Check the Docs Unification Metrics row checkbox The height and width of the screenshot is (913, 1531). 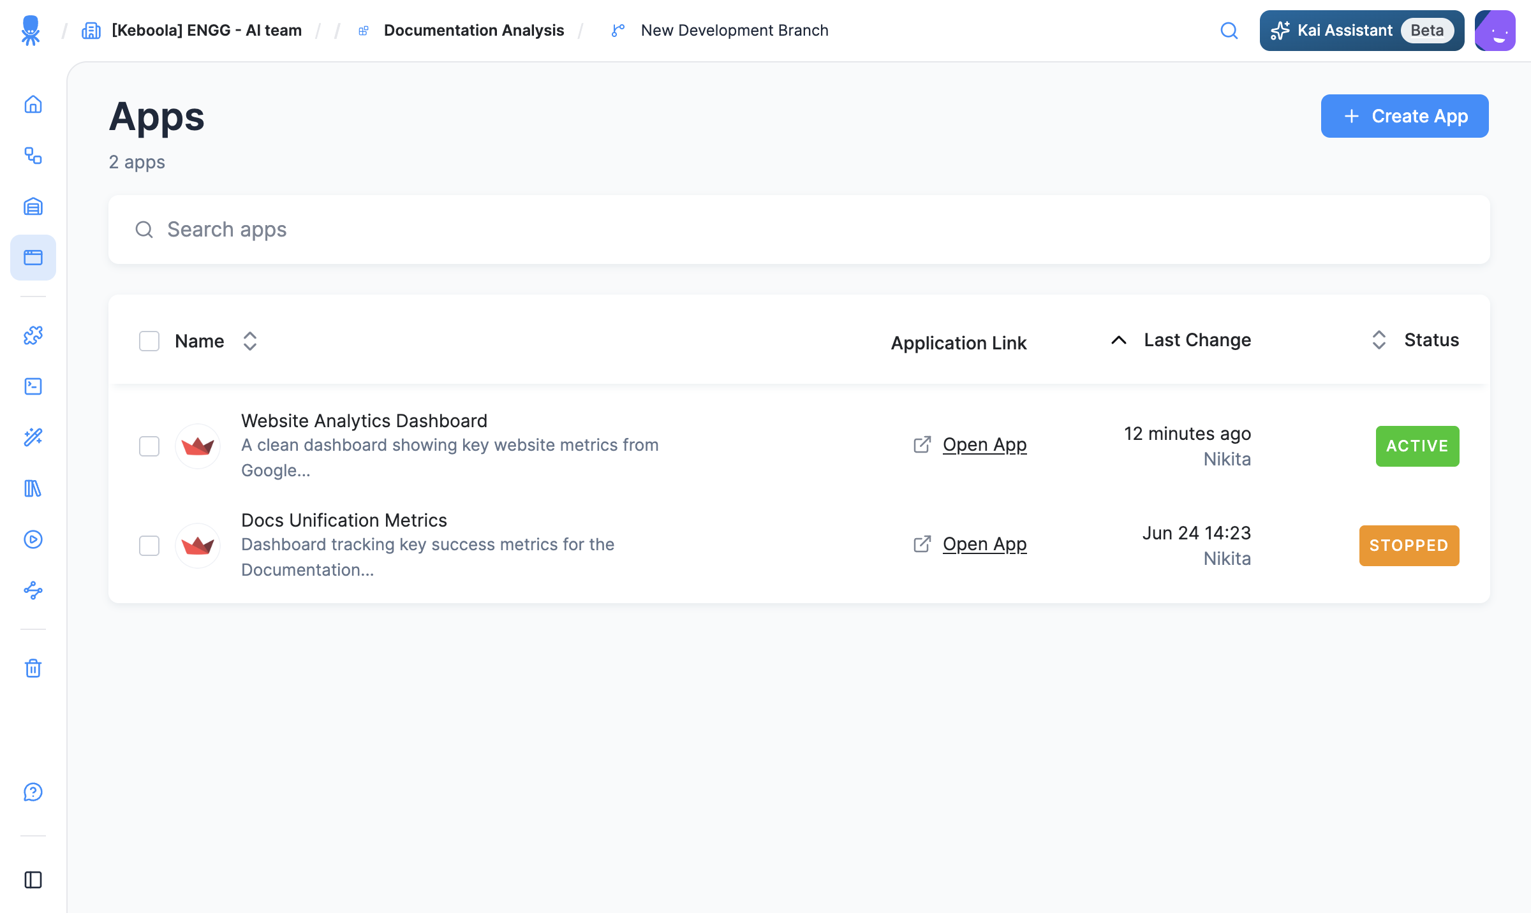149,546
